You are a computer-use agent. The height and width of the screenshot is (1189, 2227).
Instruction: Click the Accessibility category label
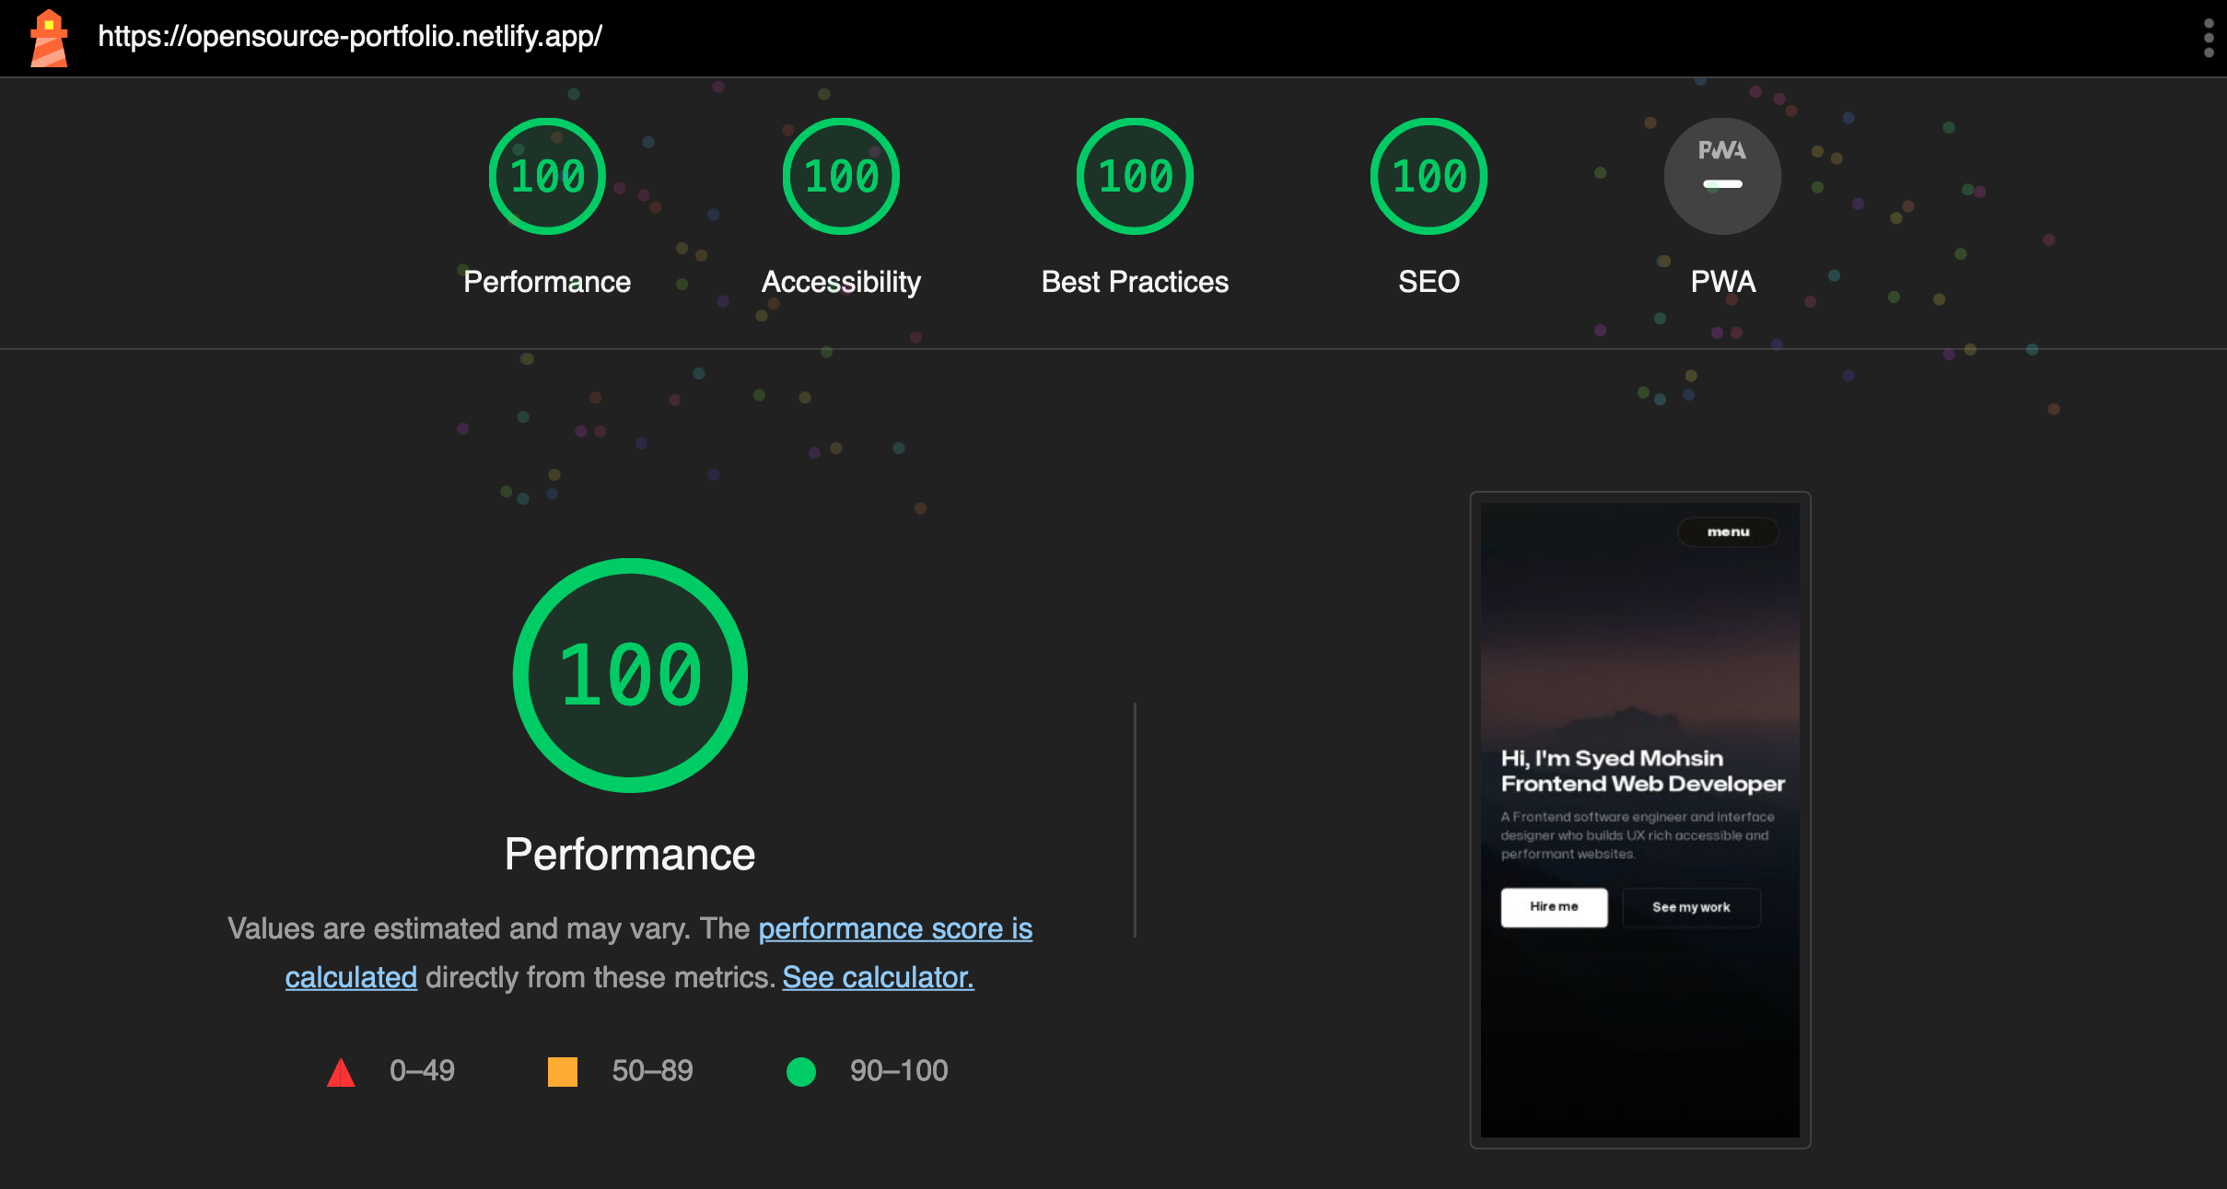tap(841, 282)
